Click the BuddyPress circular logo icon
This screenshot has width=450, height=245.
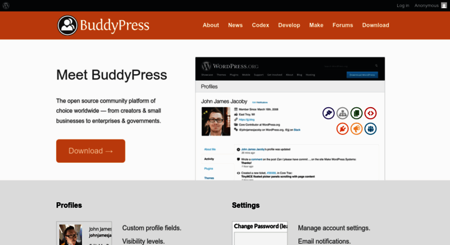67,25
